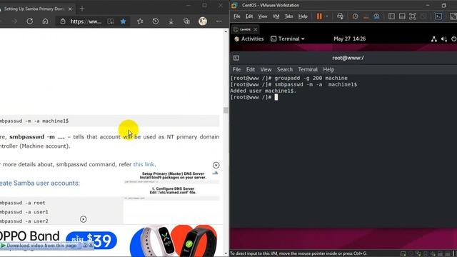Open Terminal's Terminal menu
This screenshot has width=457, height=257.
tap(308, 70)
